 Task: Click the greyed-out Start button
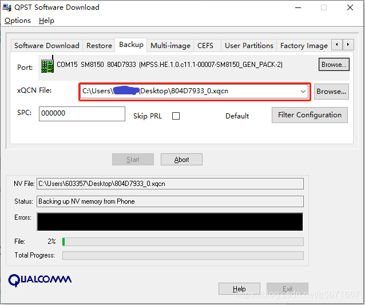pyautogui.click(x=133, y=160)
